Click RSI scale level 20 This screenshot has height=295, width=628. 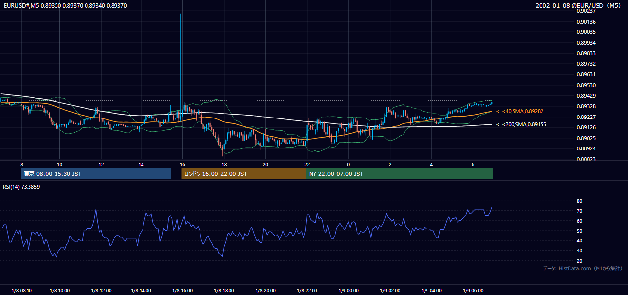click(579, 261)
